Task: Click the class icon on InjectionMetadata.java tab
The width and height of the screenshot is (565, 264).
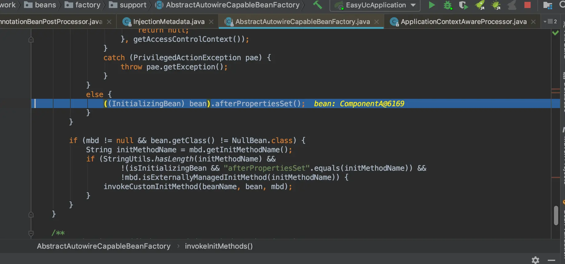Action: coord(127,22)
